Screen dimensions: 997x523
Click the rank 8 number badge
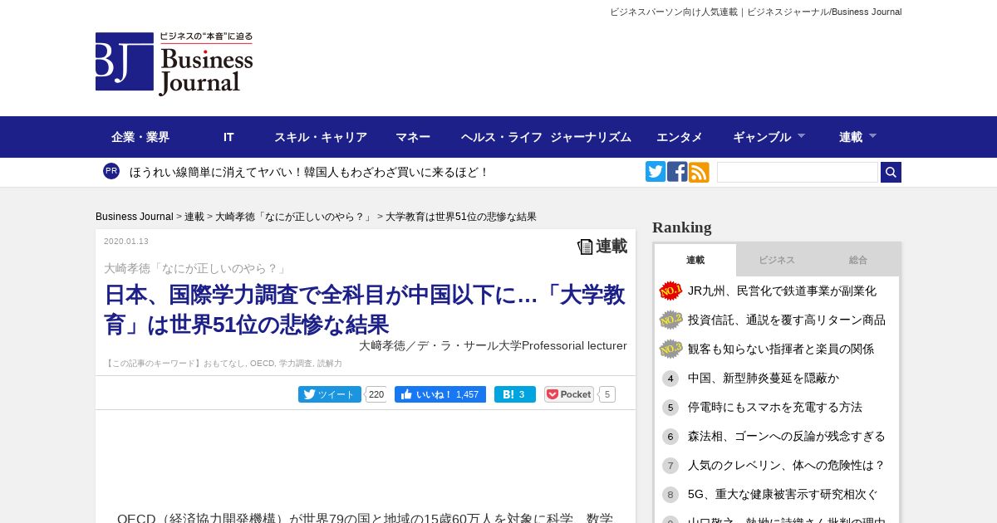click(670, 495)
